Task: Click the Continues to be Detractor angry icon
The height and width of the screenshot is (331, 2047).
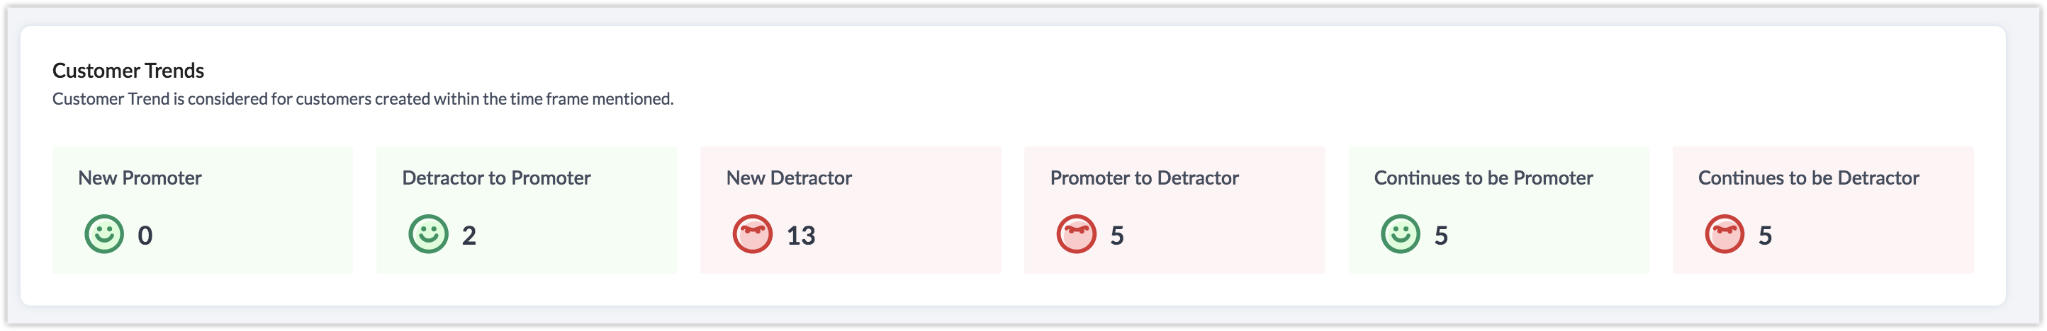Action: pyautogui.click(x=1724, y=234)
